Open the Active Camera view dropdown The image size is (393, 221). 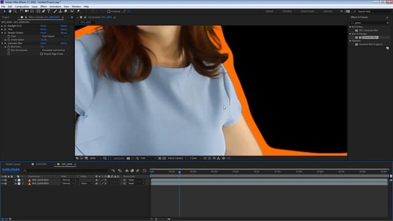tap(177, 158)
